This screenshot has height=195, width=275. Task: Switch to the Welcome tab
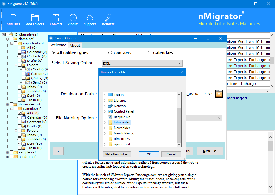tap(58, 45)
